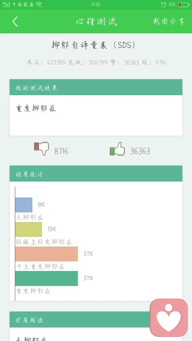Click 重度抑郁症 test result text
This screenshot has width=192, height=341.
coord(36,108)
